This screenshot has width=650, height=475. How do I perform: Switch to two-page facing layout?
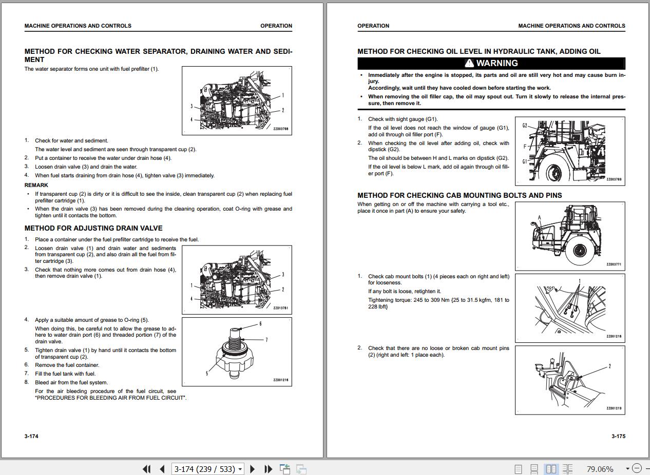551,468
